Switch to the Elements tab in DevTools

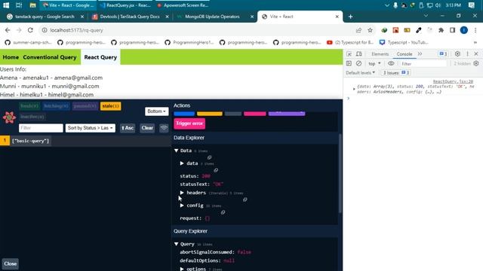click(380, 53)
